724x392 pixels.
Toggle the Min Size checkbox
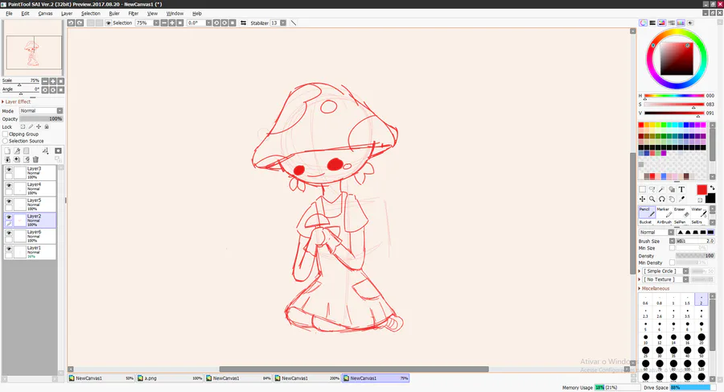(x=672, y=248)
